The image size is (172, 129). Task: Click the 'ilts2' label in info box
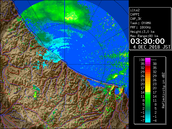click(135, 10)
